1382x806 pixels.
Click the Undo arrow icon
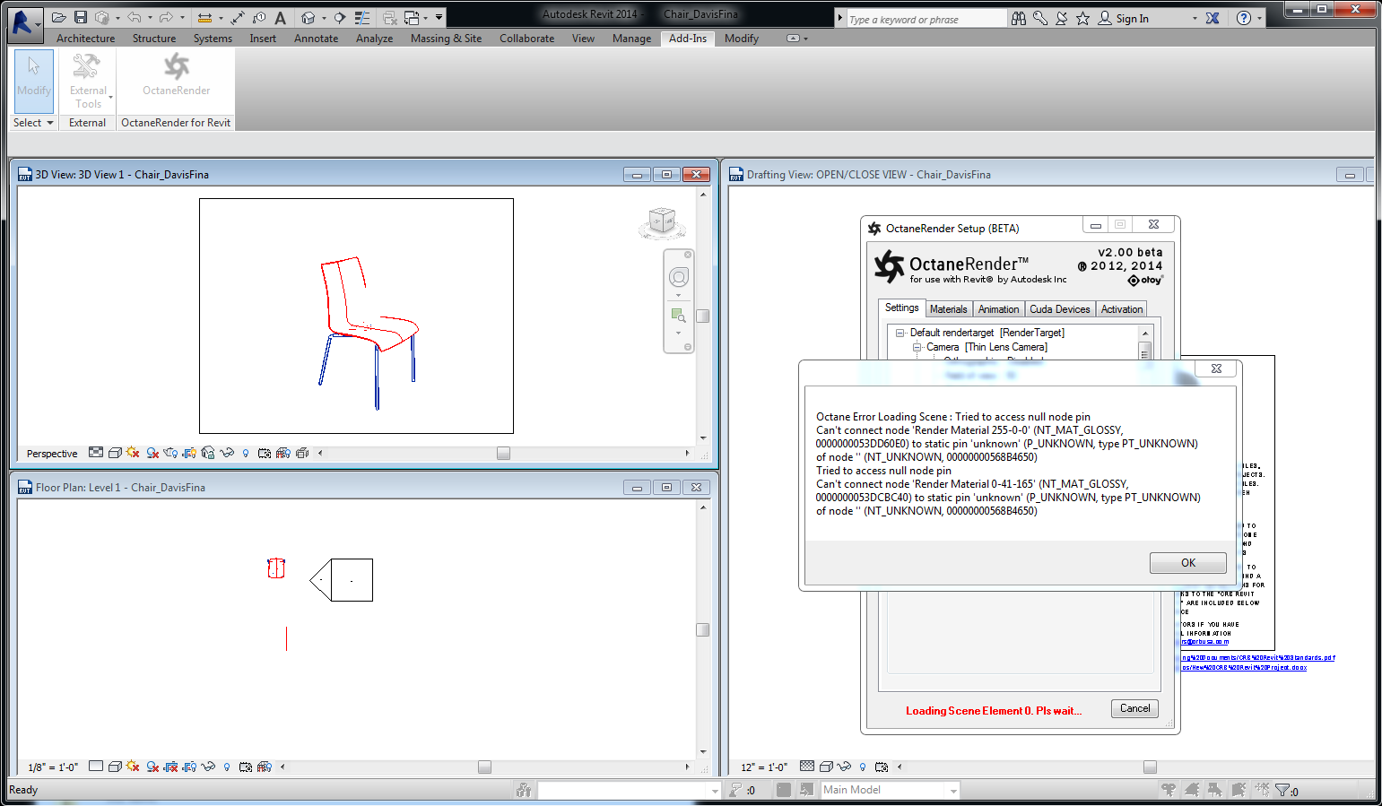click(x=134, y=18)
